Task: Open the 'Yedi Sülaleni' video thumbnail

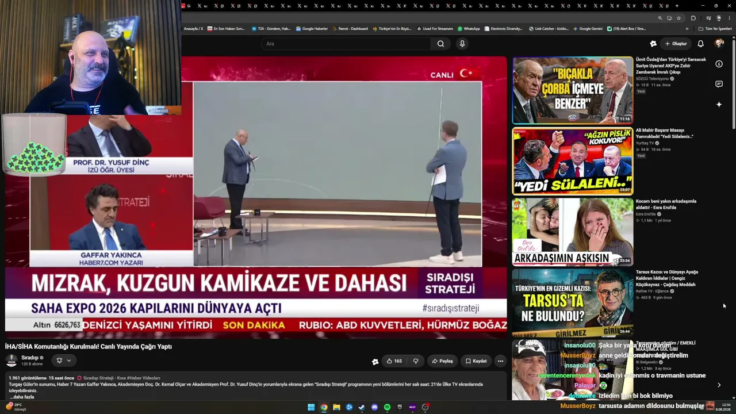Action: 573,161
